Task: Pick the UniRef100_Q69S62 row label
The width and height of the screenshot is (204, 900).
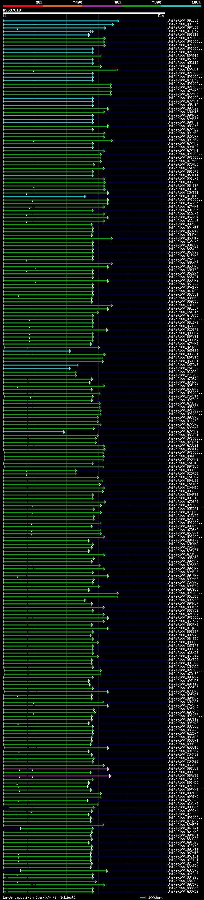Action: click(x=183, y=351)
